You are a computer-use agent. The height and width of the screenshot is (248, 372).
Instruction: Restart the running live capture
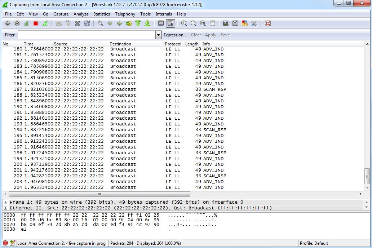click(x=45, y=23)
